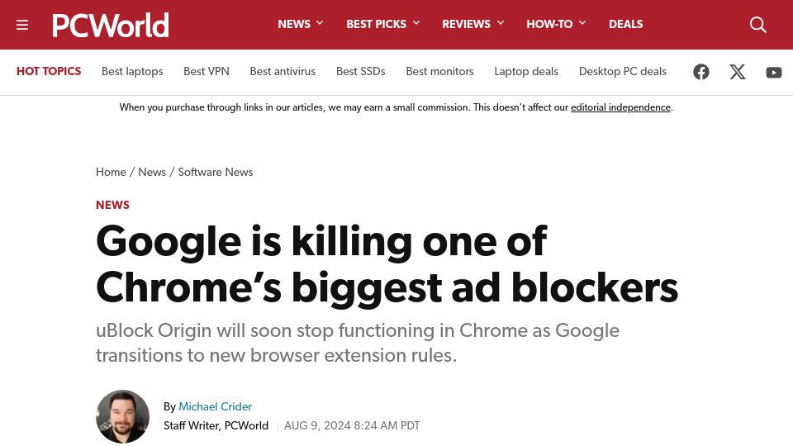Click the article headline about Chrome ad blockers
The width and height of the screenshot is (793, 446).
(387, 264)
